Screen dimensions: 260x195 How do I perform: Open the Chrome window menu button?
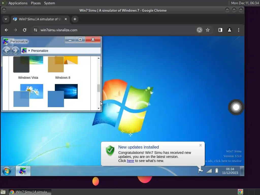[x=4, y=10]
